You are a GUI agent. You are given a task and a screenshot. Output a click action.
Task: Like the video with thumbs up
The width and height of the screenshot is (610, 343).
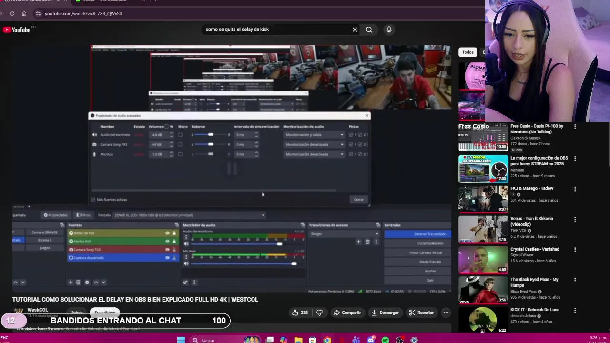pyautogui.click(x=300, y=313)
